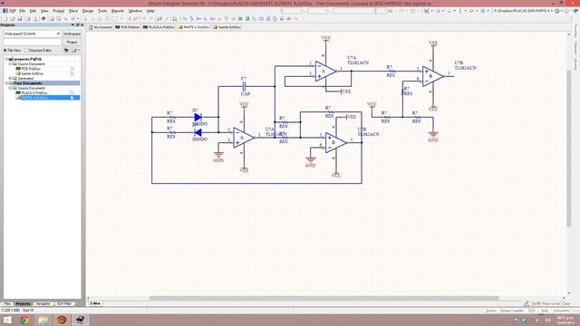Select the File View radio button
The height and width of the screenshot is (326, 580).
(x=5, y=51)
